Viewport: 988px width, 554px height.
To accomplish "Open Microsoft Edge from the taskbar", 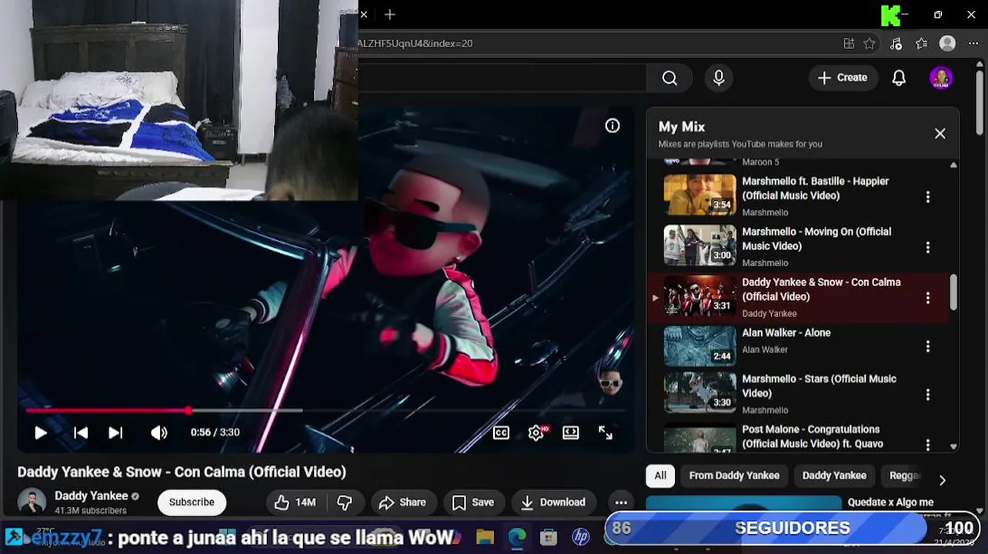I will pyautogui.click(x=516, y=536).
